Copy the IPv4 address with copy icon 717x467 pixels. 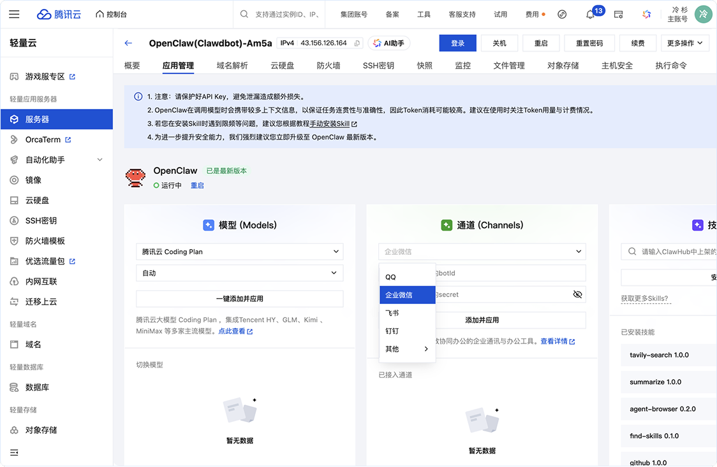[357, 43]
